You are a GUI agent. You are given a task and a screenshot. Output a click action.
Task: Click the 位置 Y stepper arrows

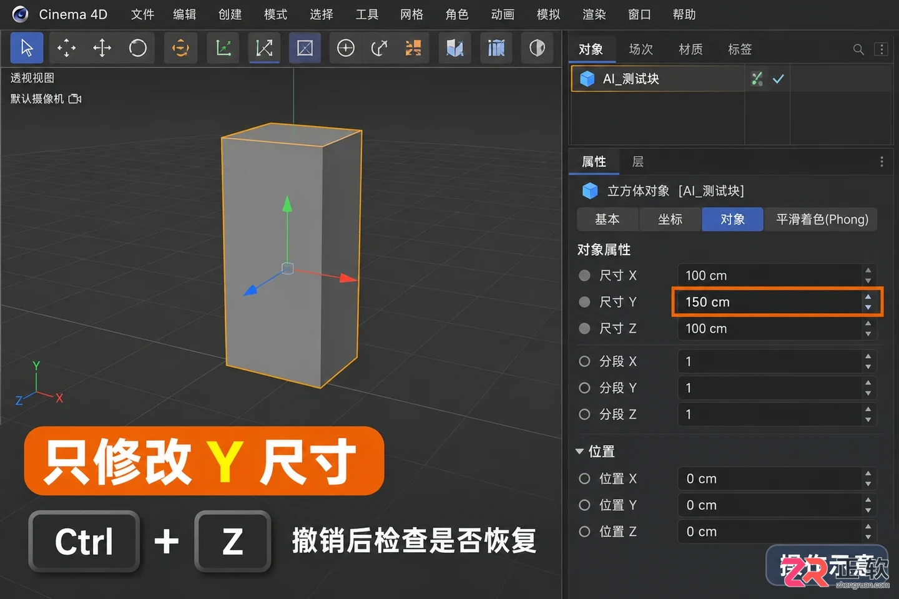(868, 505)
